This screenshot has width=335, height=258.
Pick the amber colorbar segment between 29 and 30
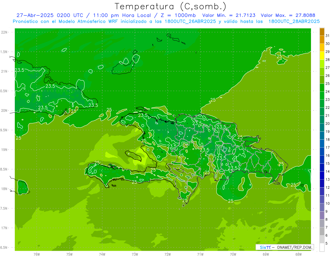pos(322,48)
